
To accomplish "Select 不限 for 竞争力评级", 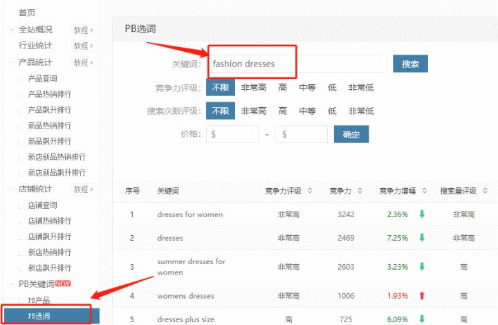I will pos(221,87).
